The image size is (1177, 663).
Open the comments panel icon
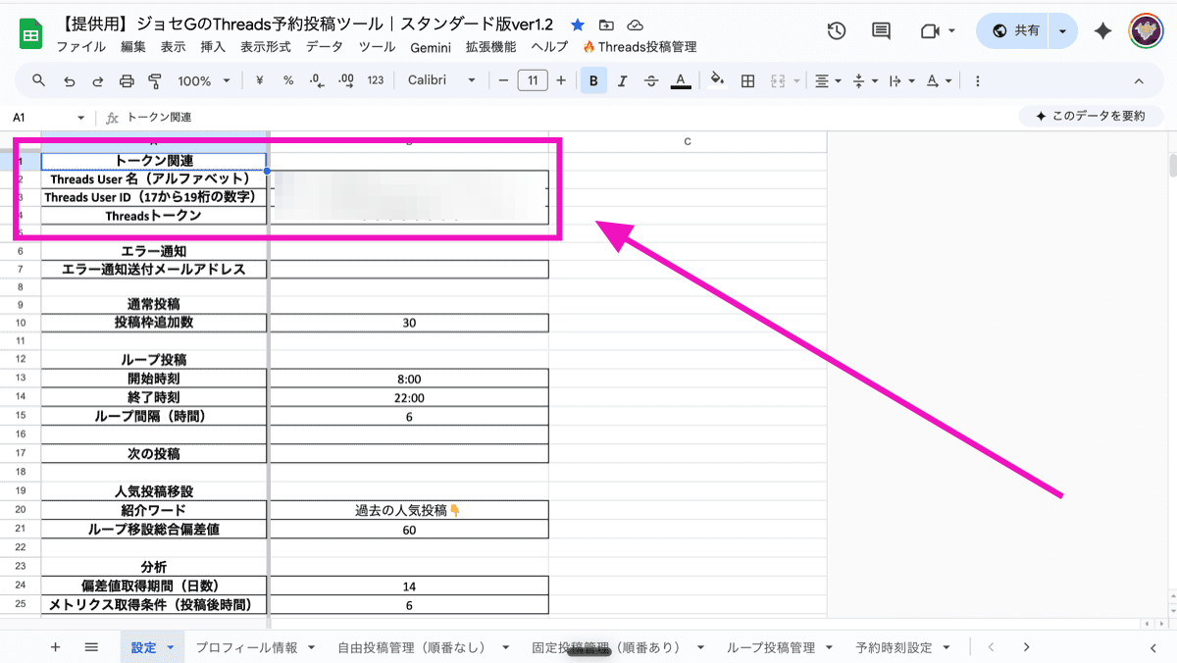(882, 31)
